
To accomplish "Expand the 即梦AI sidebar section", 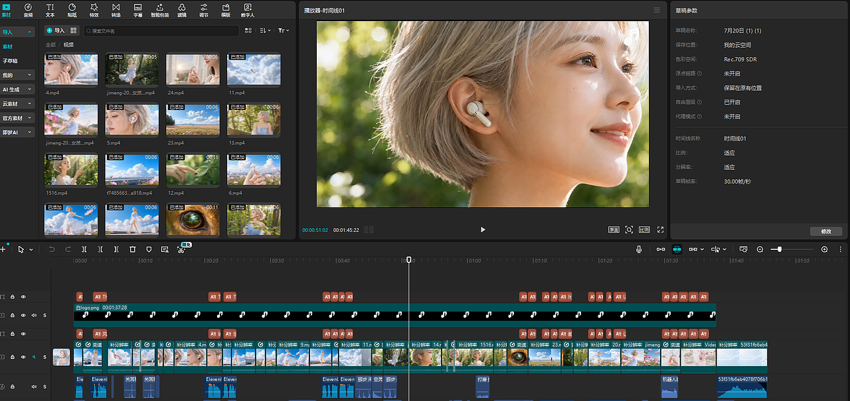I will 18,133.
